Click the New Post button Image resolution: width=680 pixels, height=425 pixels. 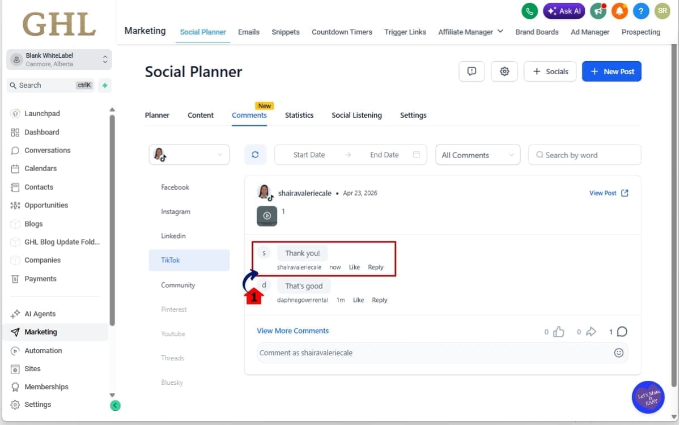(x=611, y=71)
